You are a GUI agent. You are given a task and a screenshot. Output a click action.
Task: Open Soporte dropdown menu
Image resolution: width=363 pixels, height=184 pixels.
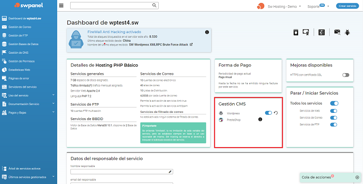(x=318, y=6)
